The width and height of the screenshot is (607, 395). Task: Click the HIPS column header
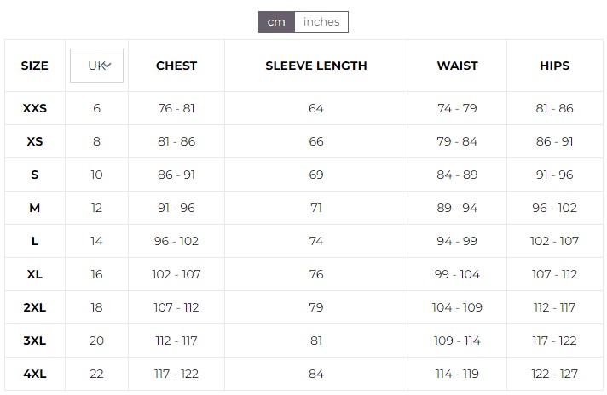[x=555, y=66]
